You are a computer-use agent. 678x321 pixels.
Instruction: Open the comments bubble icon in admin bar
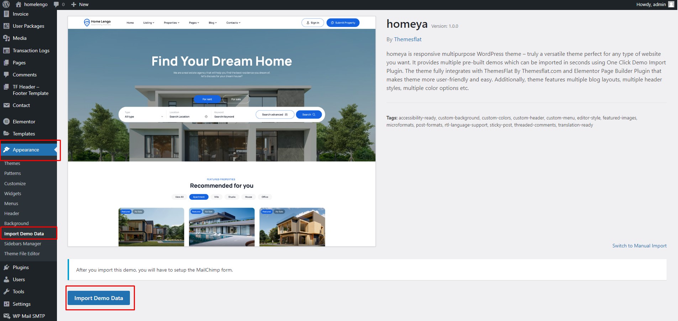[56, 4]
